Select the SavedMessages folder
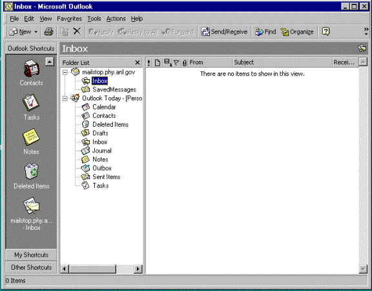The height and width of the screenshot is (291, 372). click(x=114, y=89)
